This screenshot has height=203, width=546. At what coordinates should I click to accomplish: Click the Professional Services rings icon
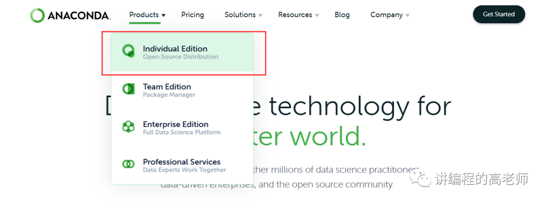[x=128, y=164]
